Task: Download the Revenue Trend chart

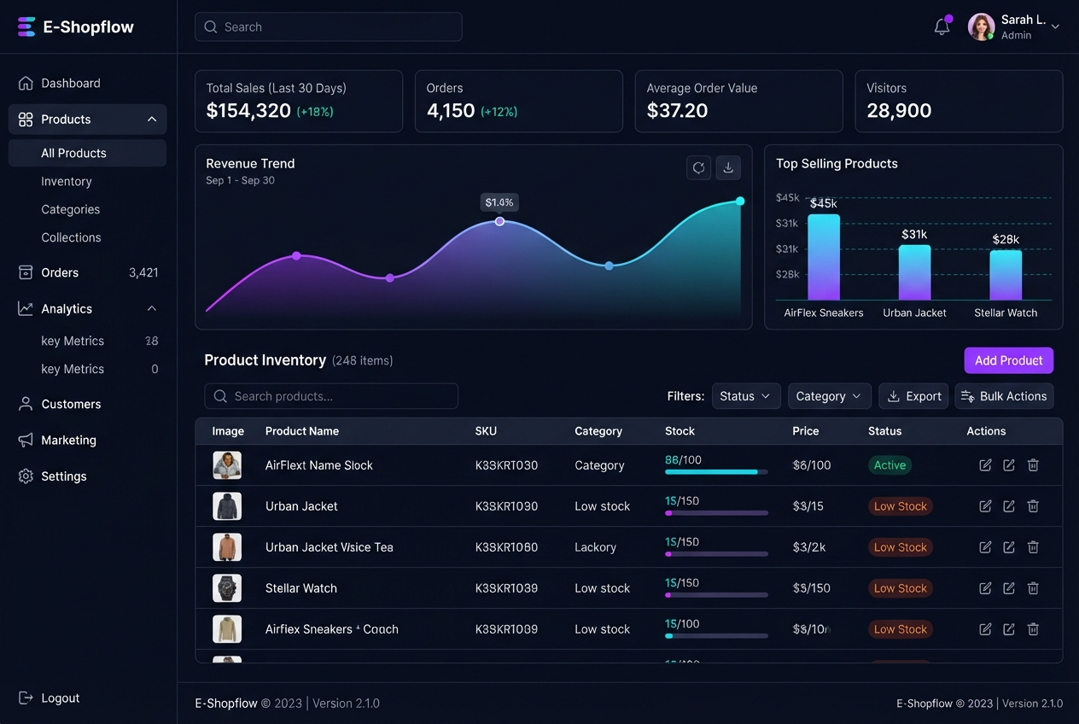Action: click(x=728, y=167)
